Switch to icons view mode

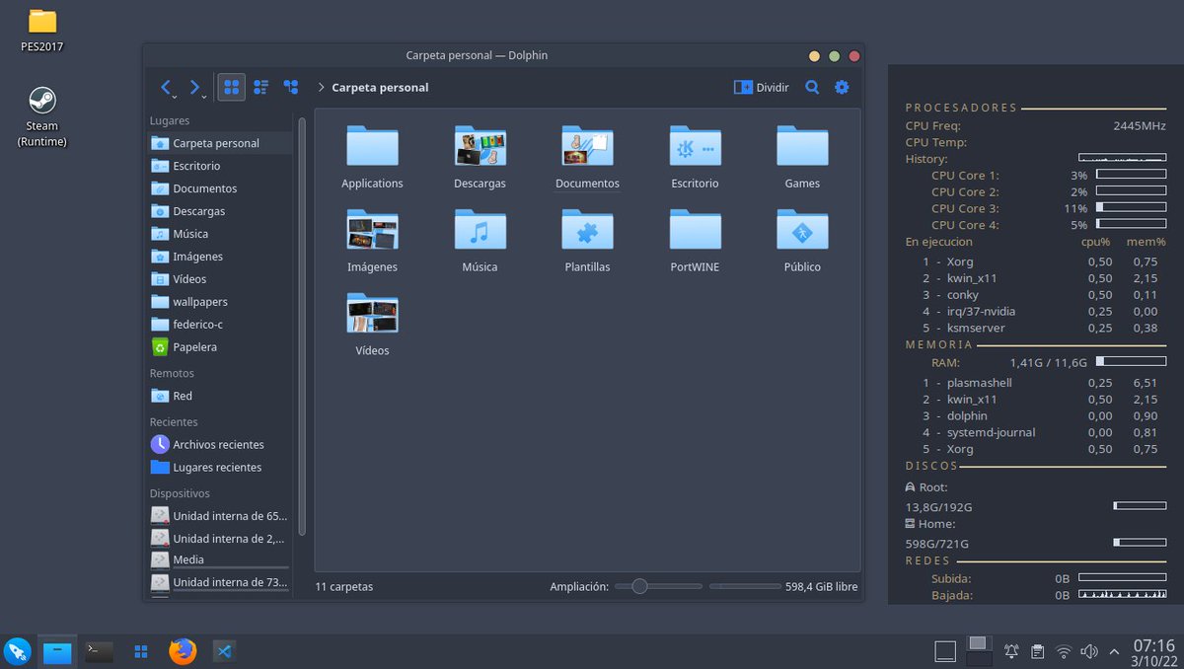tap(231, 87)
